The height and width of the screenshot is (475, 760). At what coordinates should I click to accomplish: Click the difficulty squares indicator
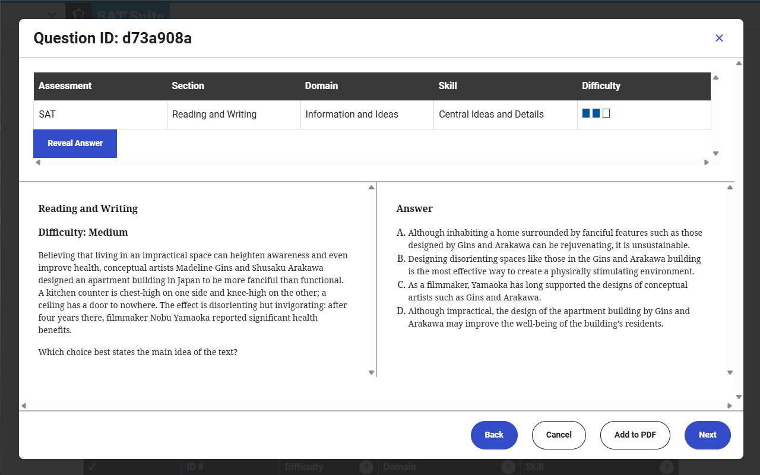coord(596,113)
